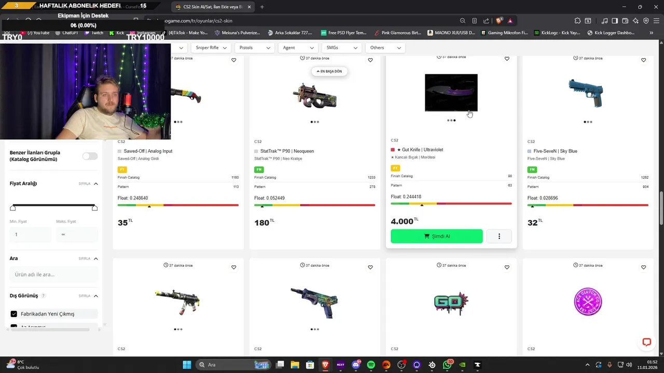This screenshot has width=664, height=373.
Task: Open the Brave Rewards triangle icon
Action: [510, 21]
